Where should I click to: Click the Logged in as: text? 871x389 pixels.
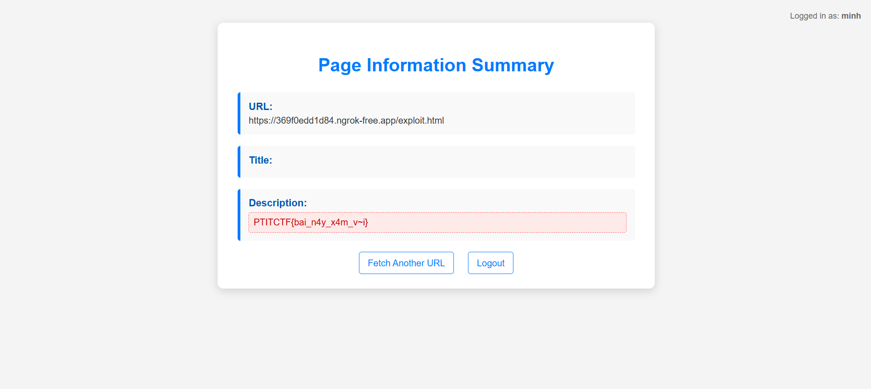click(814, 16)
